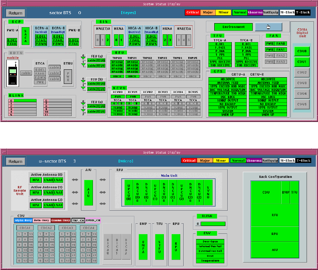Open window menu of u-sector BTS 3 display
This screenshot has height=270, width=318.
[x=4, y=152]
